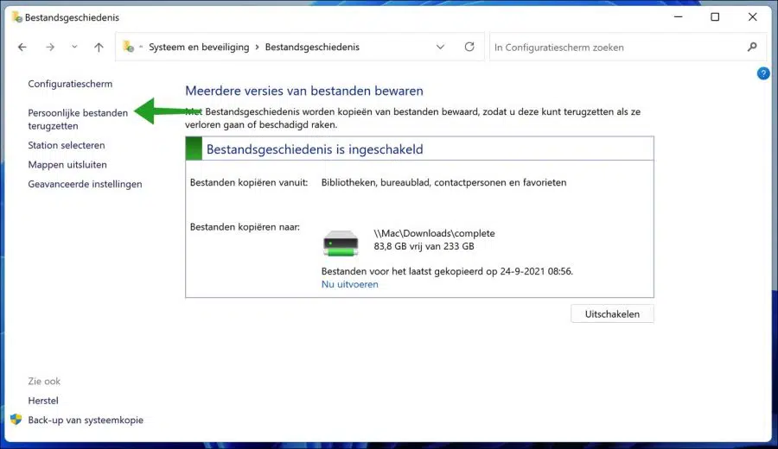Click the Control Panel icon in address bar
This screenshot has height=449, width=778.
point(129,47)
